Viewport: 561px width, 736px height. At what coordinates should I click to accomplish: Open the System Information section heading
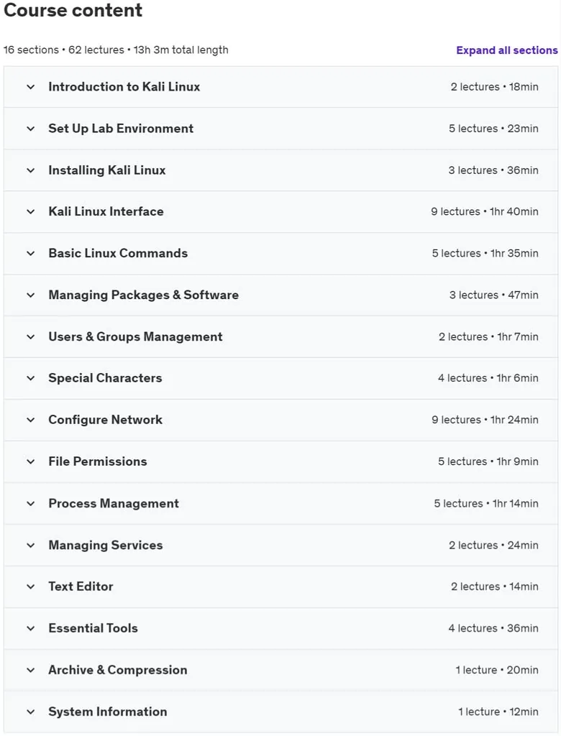(x=108, y=712)
